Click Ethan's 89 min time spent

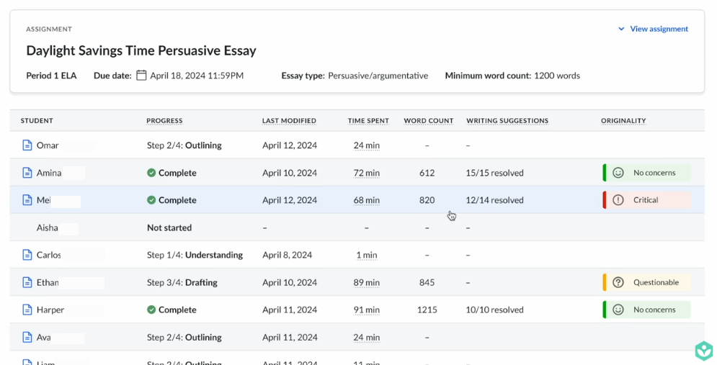coord(366,282)
